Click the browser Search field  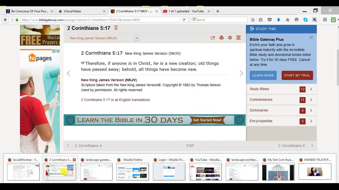click(x=219, y=20)
